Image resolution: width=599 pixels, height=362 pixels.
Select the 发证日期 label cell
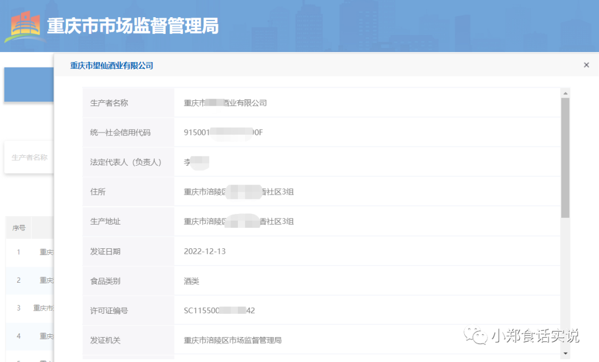128,251
